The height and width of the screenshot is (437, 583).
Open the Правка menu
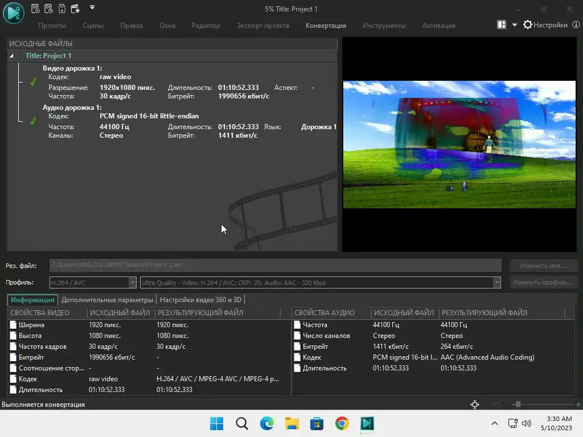132,26
